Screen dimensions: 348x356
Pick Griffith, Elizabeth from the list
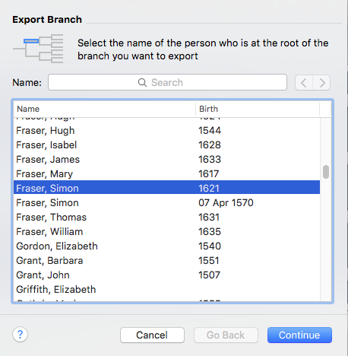click(166, 290)
